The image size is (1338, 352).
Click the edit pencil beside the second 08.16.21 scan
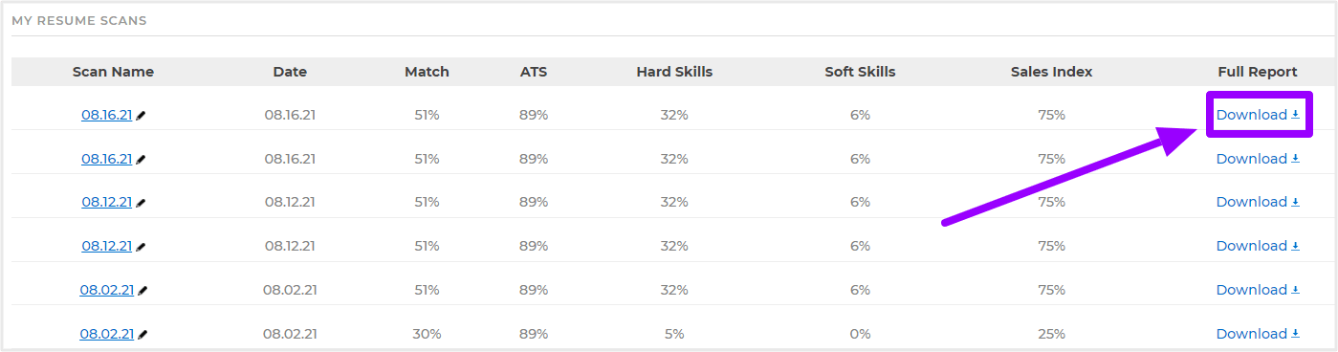(x=142, y=160)
